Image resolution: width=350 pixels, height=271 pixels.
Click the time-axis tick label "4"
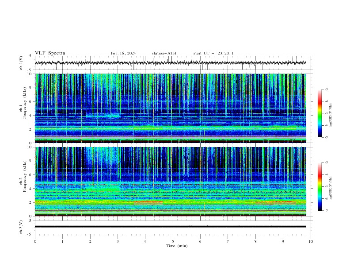point(145,241)
